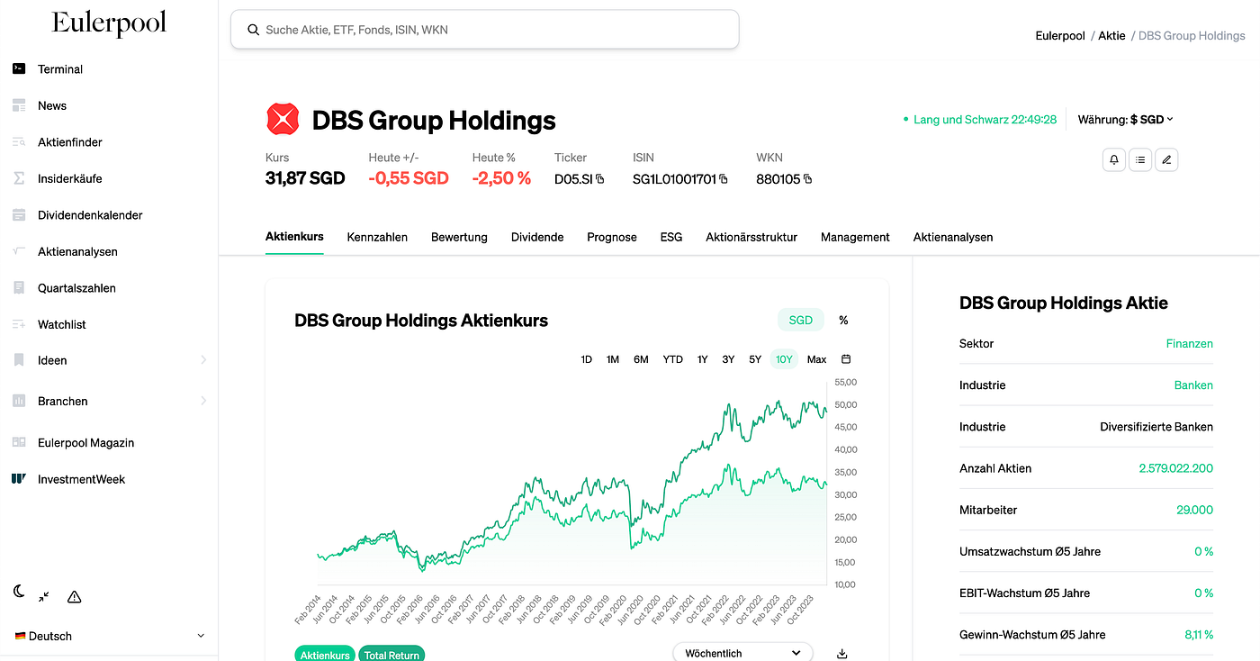Viewport: 1260px width, 661px height.
Task: Expand the Ideen submenu chevron
Action: pos(203,360)
